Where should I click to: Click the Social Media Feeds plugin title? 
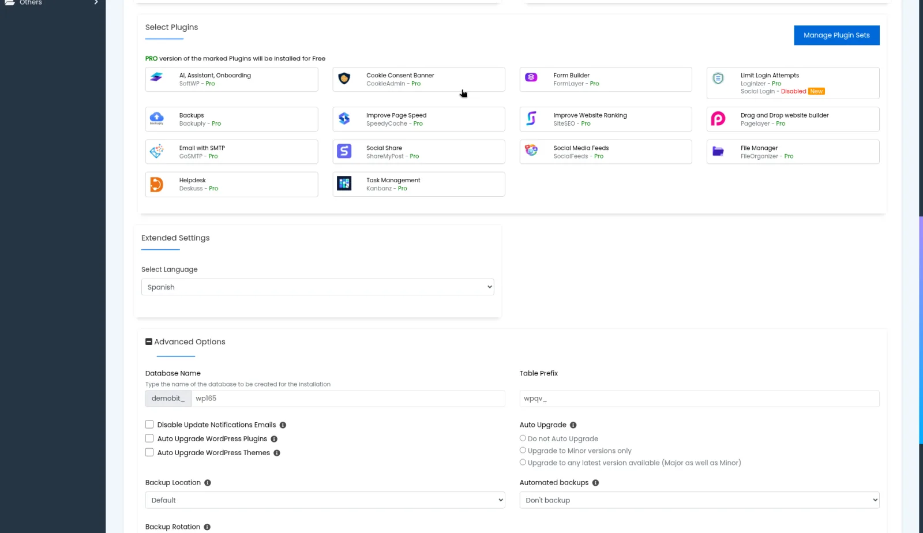click(x=581, y=148)
